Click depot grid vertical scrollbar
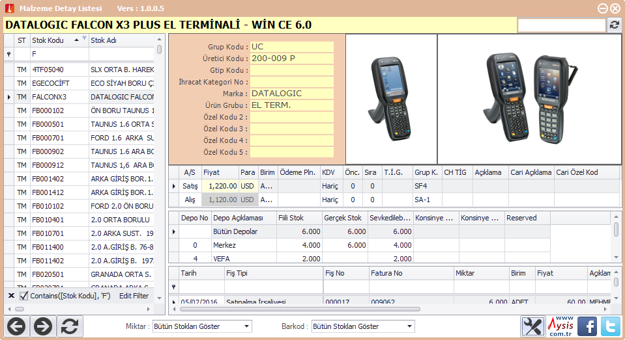This screenshot has height=340, width=625. click(616, 229)
